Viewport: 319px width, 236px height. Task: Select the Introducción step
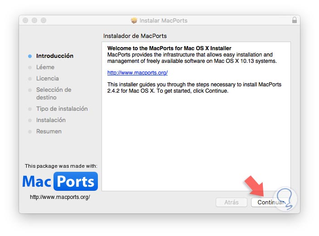(x=55, y=56)
